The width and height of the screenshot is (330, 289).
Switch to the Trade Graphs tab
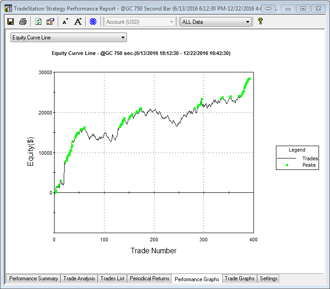[239, 278]
